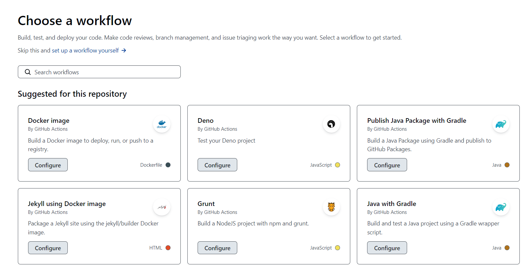
Task: Click 'By GitHub Actions' under Grunt
Action: [x=217, y=212]
